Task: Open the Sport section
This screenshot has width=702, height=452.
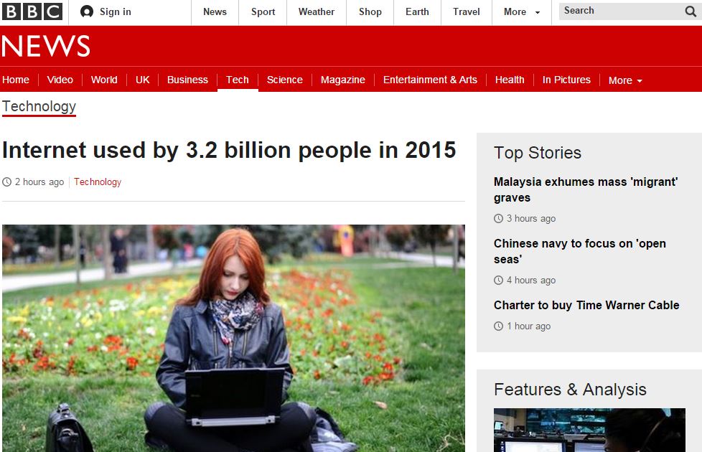Action: (x=263, y=11)
